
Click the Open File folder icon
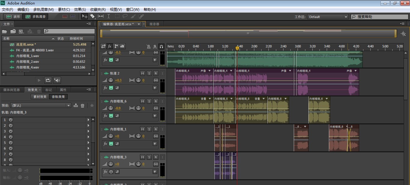click(5, 31)
